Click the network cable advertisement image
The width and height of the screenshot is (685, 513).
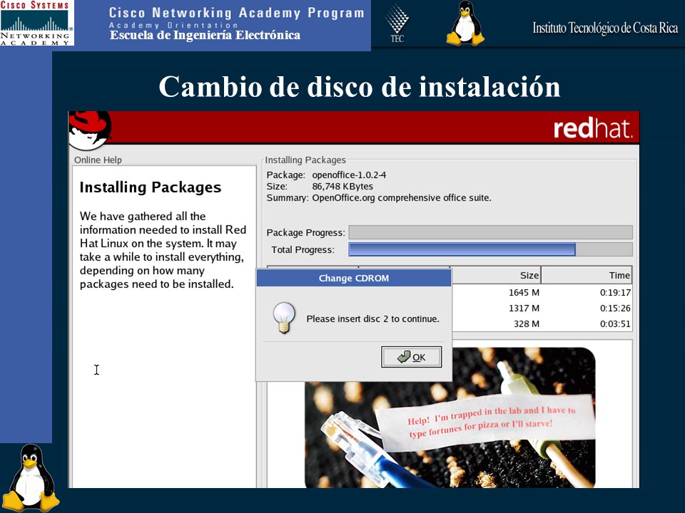(450, 418)
